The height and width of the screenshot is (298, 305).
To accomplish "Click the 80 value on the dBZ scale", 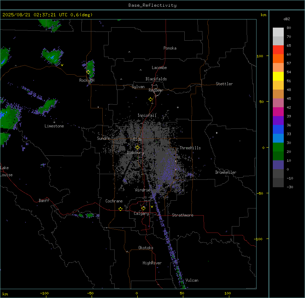I will click(289, 28).
